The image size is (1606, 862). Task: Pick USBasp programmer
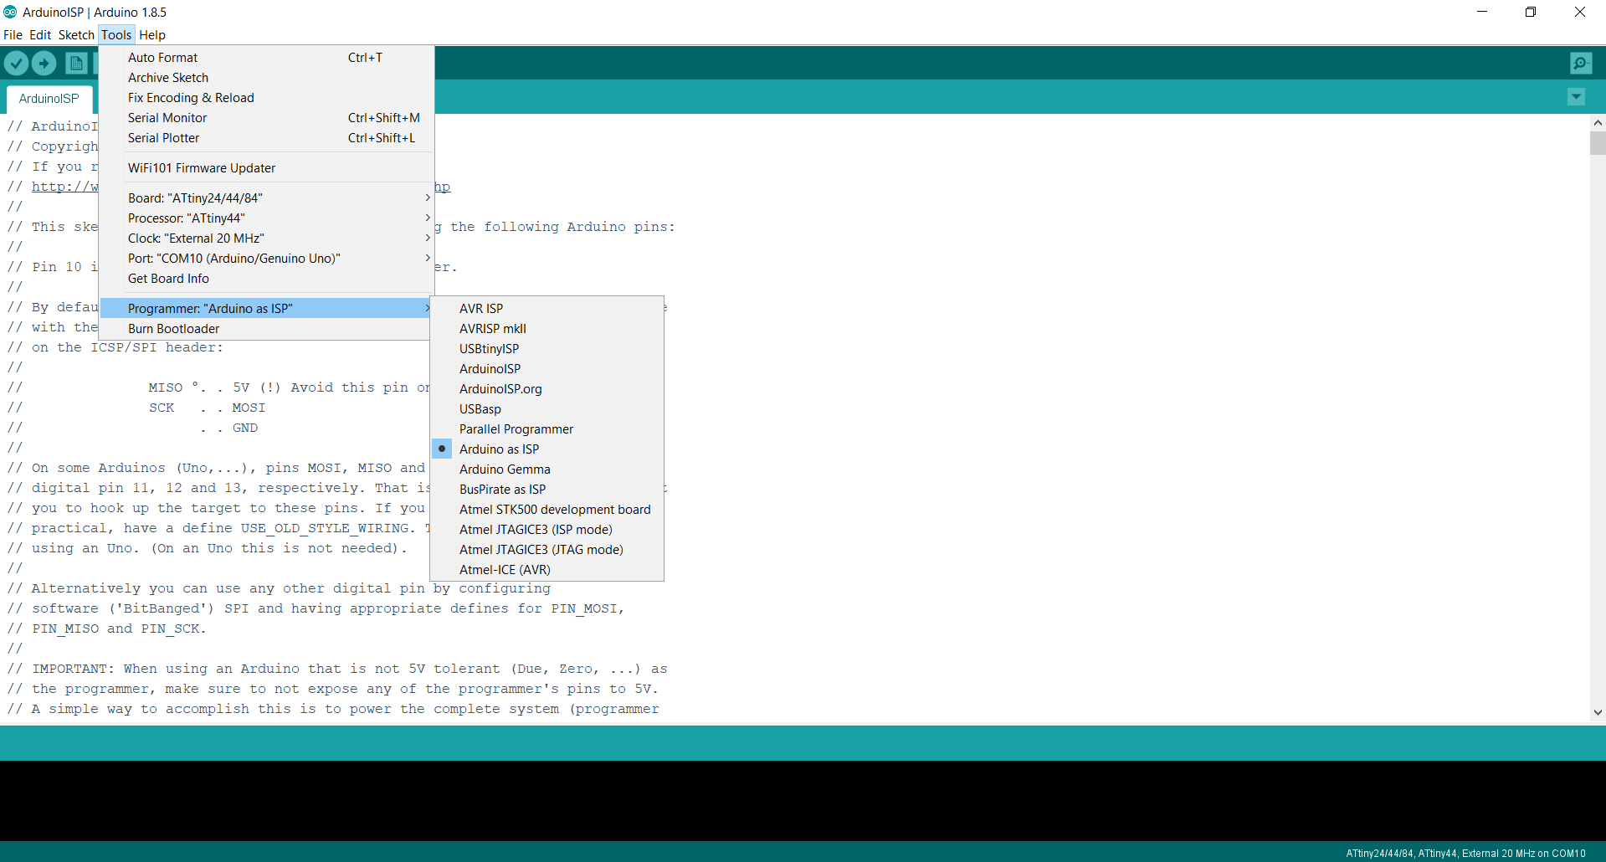547,409
